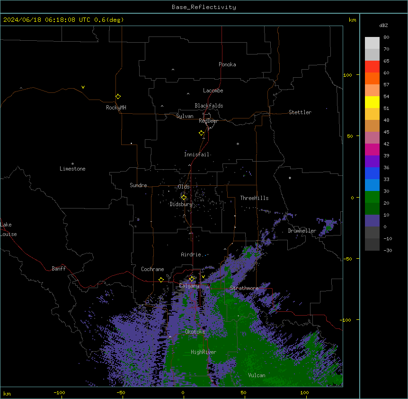
Task: Click the Didsbury town label
Action: pos(181,204)
